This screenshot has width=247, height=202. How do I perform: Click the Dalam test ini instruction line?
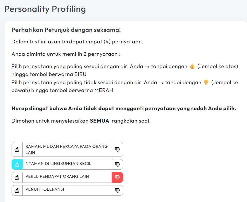coord(77,42)
